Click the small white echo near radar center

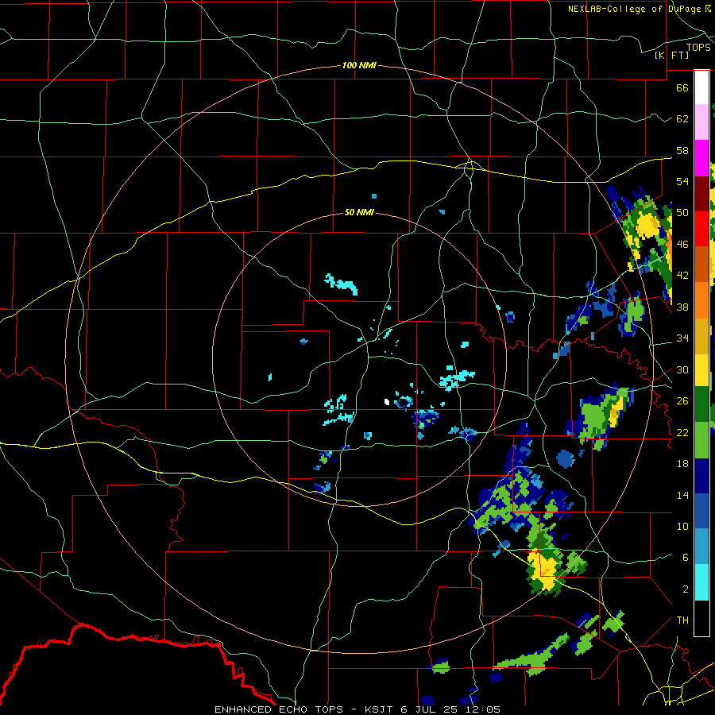point(387,402)
